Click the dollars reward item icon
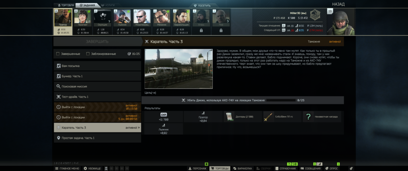 pos(229,116)
